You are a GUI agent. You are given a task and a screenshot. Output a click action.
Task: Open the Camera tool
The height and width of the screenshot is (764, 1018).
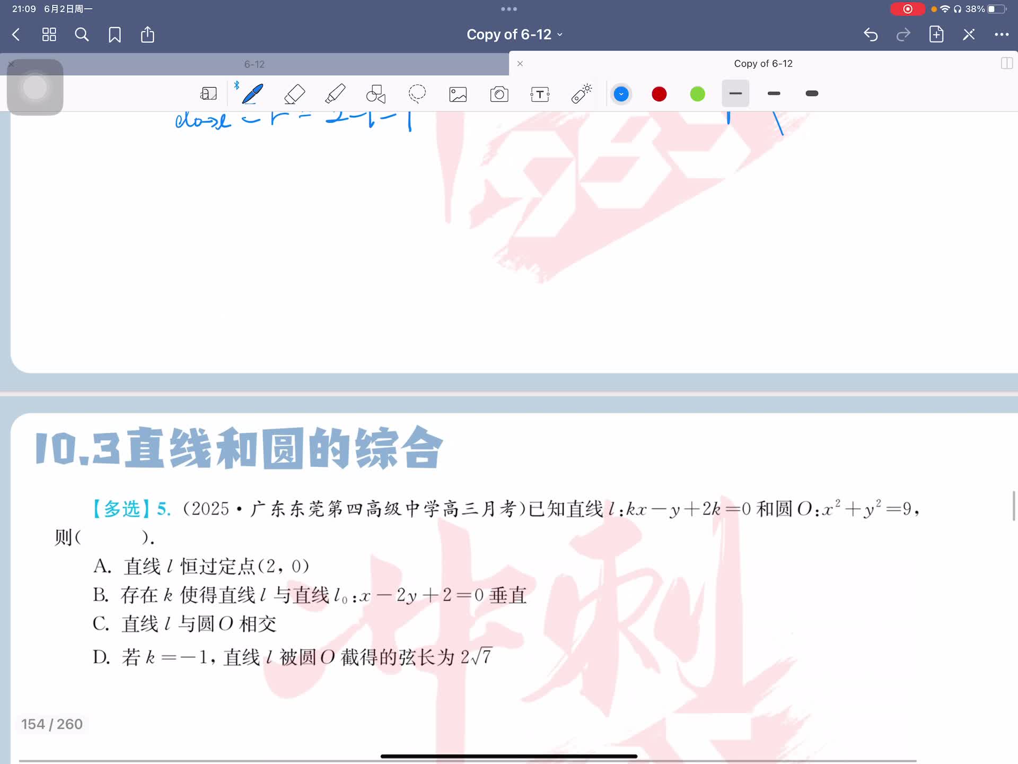click(499, 94)
